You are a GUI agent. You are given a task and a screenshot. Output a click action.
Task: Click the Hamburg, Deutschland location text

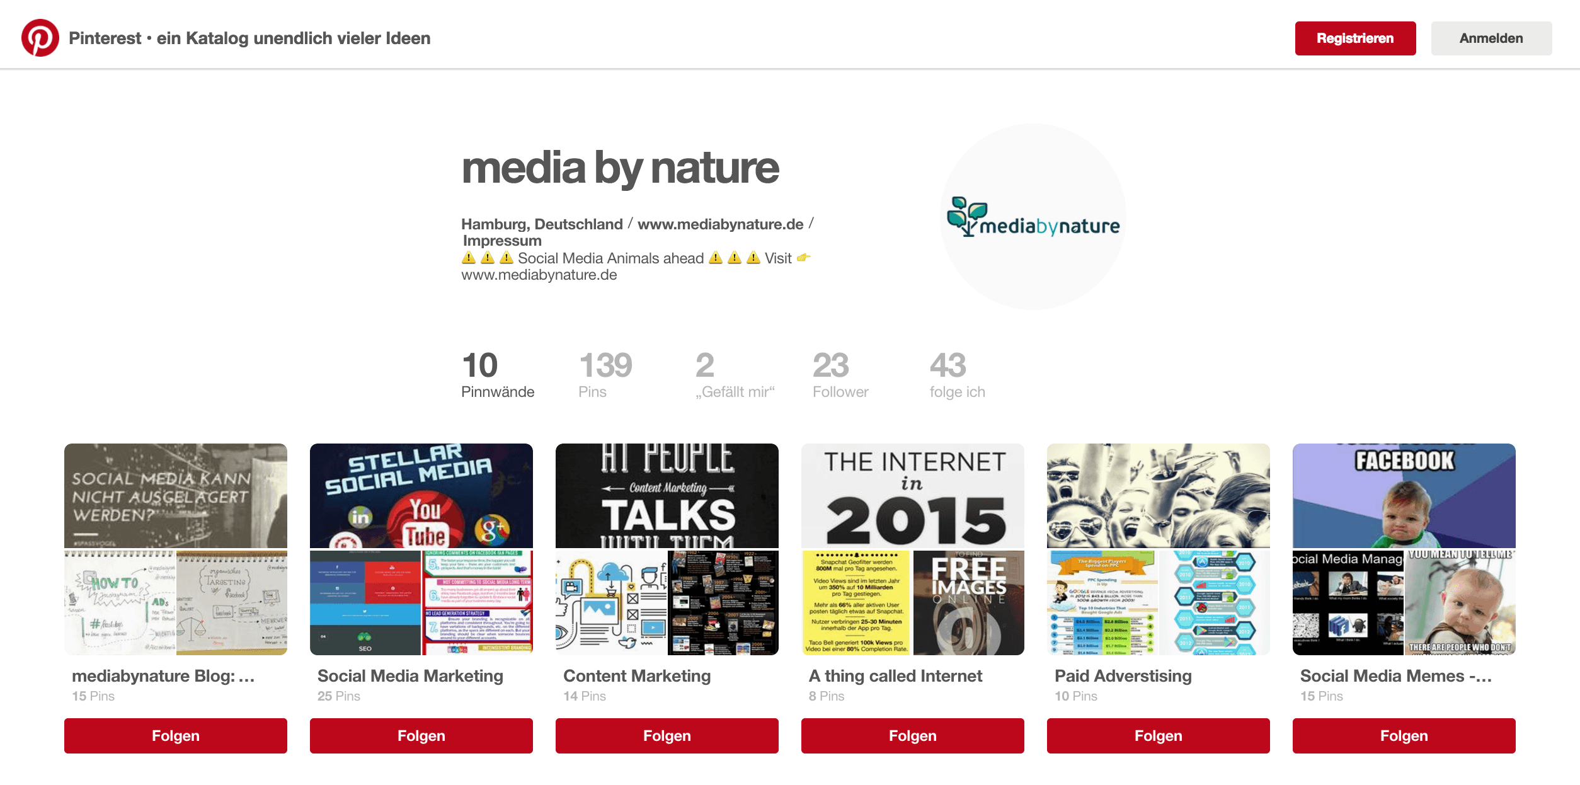pyautogui.click(x=542, y=224)
